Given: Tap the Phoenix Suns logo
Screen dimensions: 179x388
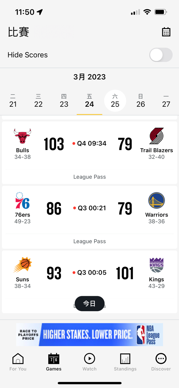Looking at the screenshot, I should (22, 265).
